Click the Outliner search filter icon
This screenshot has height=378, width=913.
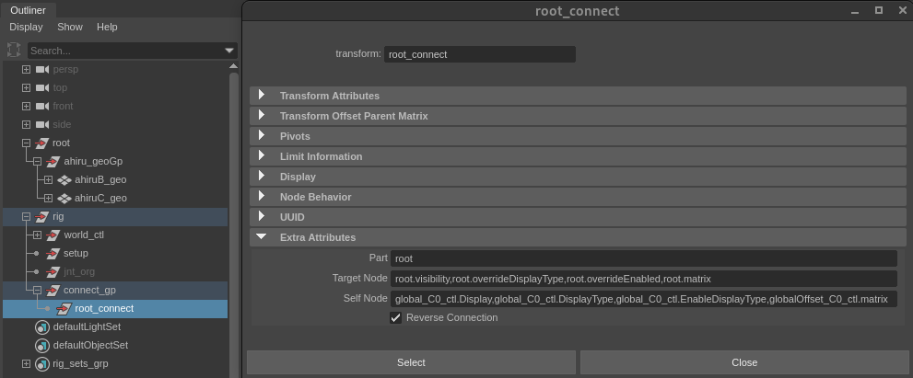(x=14, y=51)
